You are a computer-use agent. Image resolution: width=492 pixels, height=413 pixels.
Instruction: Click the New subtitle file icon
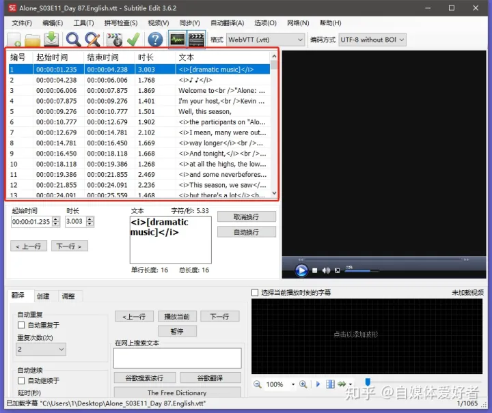pos(14,40)
